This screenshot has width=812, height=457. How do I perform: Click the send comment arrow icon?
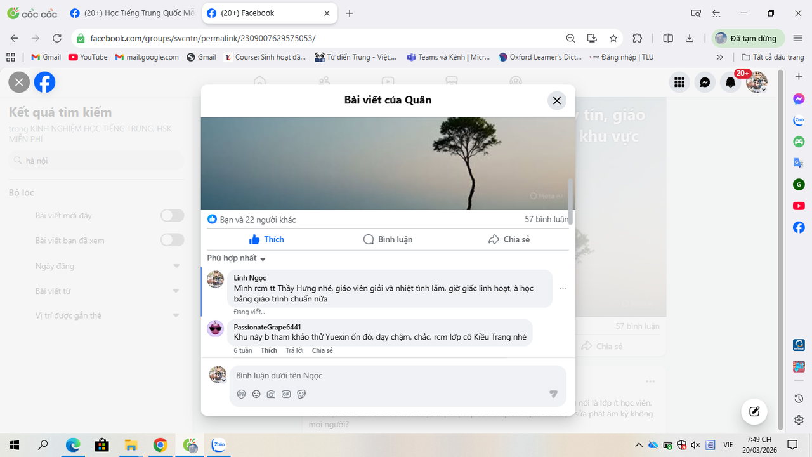tap(553, 394)
